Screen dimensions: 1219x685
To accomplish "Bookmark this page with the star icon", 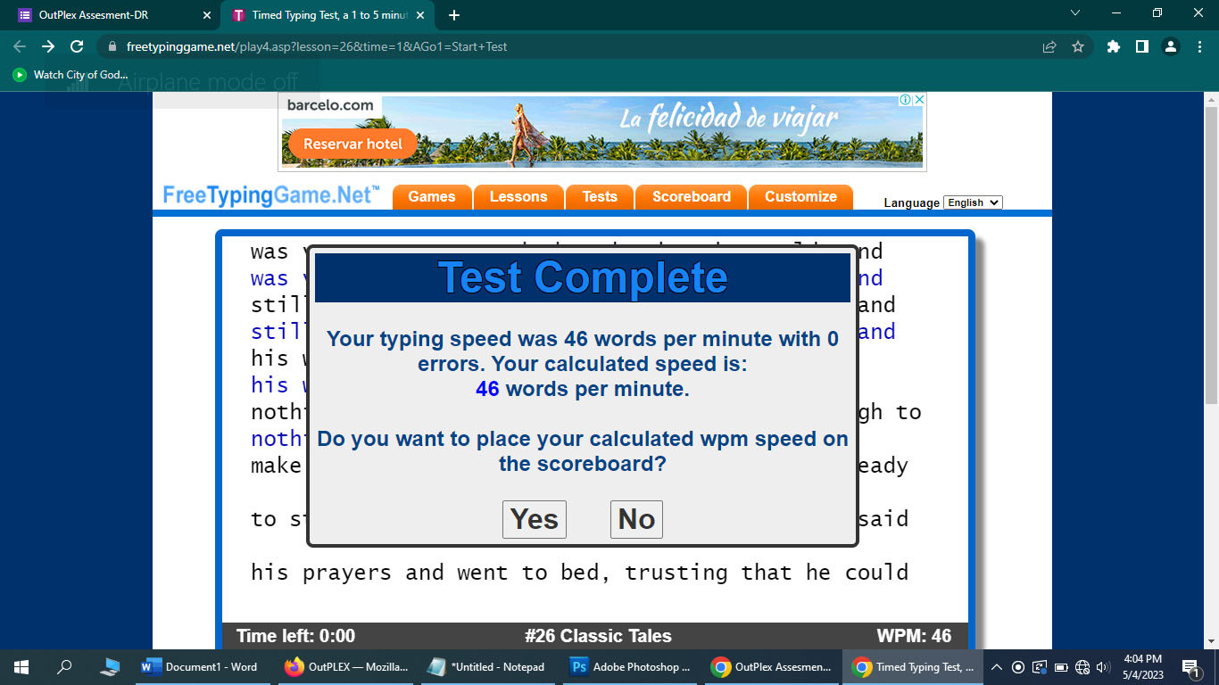I will (1078, 46).
